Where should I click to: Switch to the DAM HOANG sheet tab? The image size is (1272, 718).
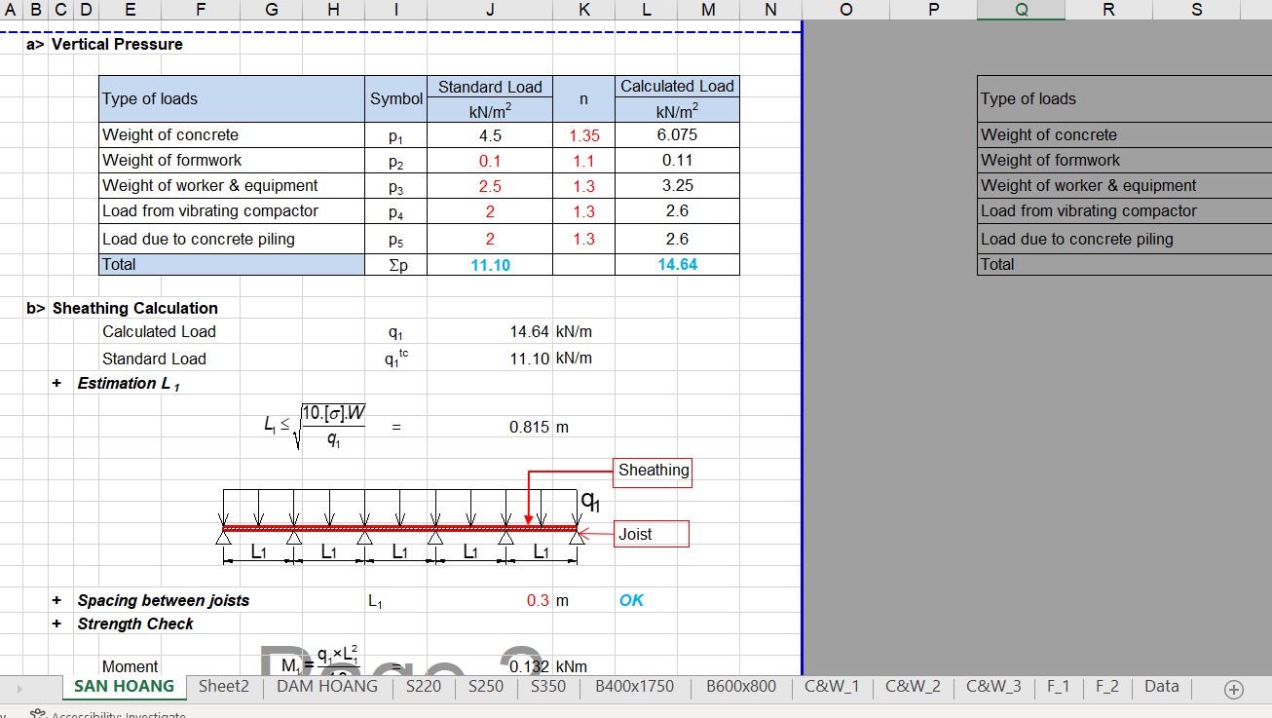coord(327,686)
